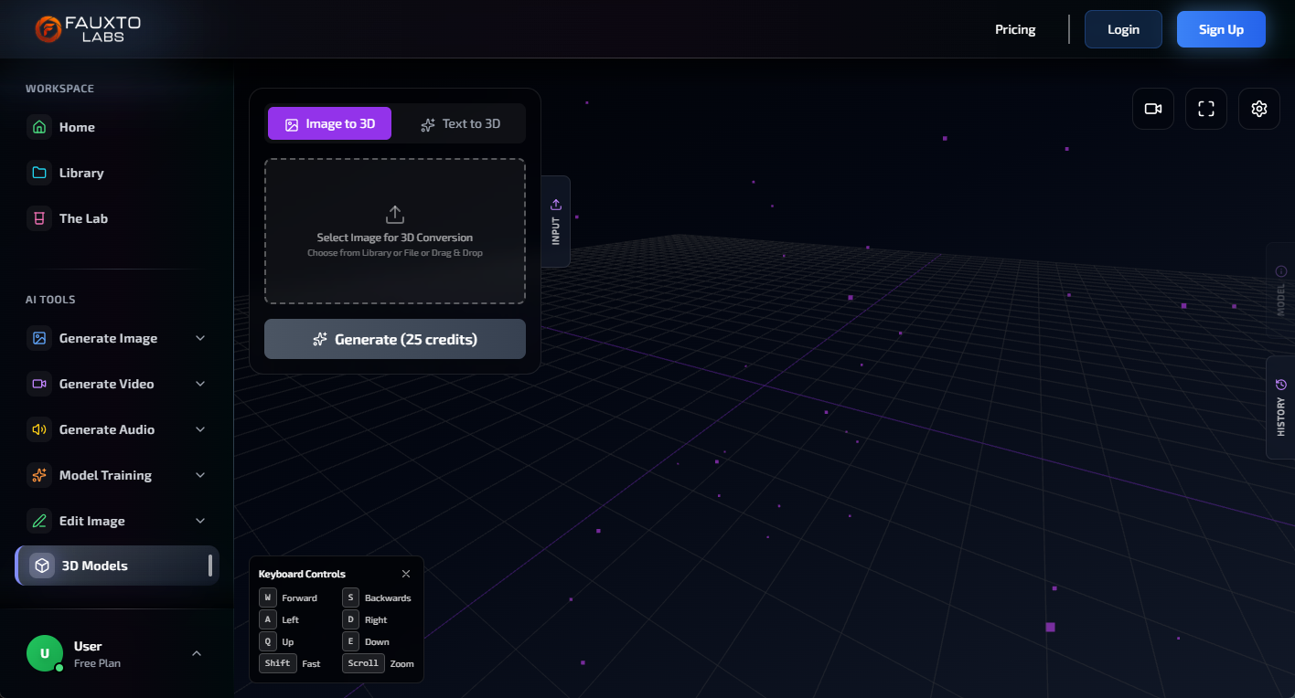Click the W Forward key hint
This screenshot has width=1295, height=698.
(288, 598)
